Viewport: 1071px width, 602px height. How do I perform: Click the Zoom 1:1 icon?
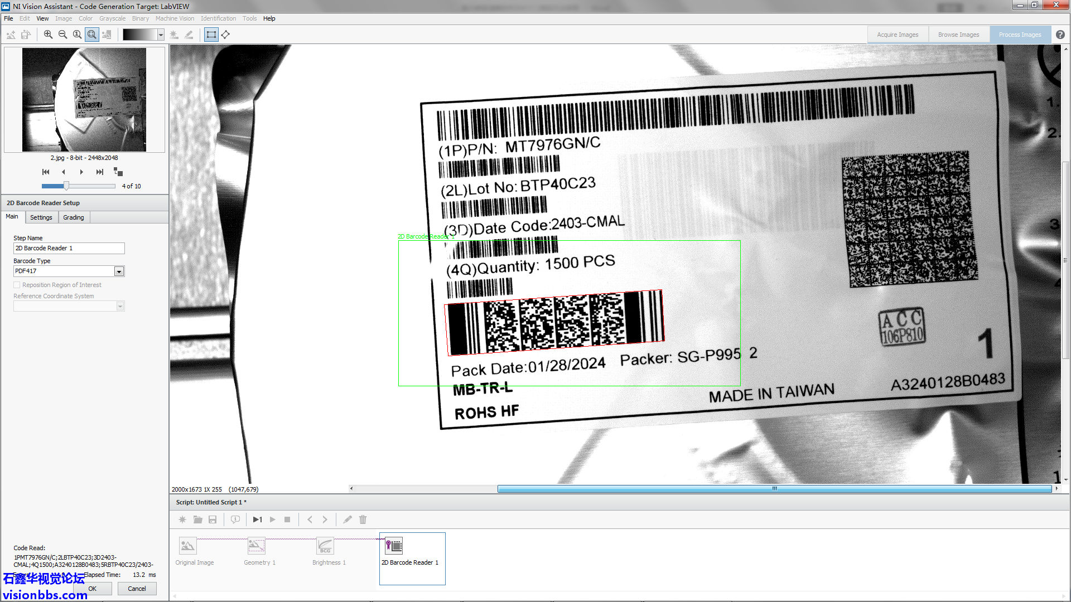coord(77,35)
